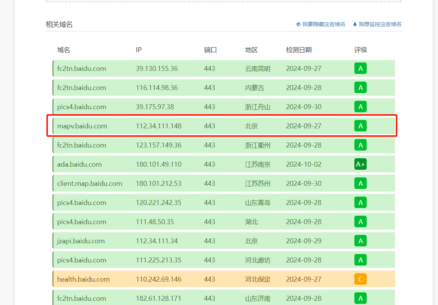
Task: Click the IP address 111.48.50.35
Action: pos(155,222)
